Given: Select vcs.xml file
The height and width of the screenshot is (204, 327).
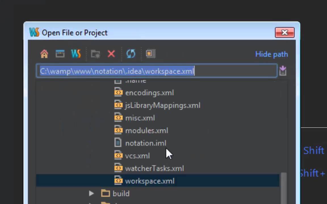Looking at the screenshot, I should (137, 156).
